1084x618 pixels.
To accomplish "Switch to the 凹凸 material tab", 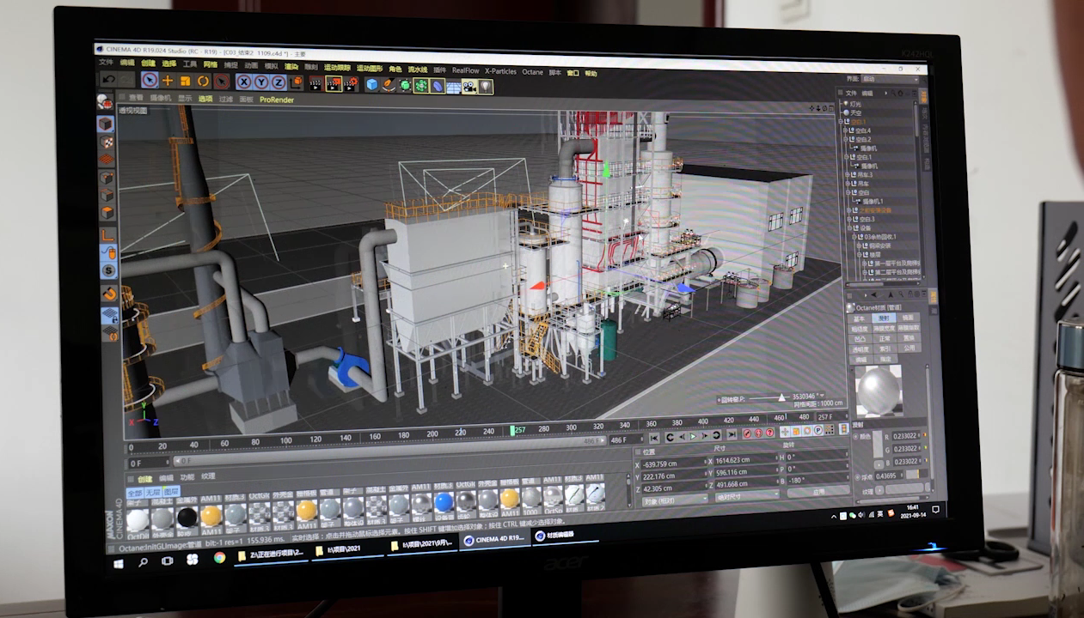I will click(x=860, y=338).
